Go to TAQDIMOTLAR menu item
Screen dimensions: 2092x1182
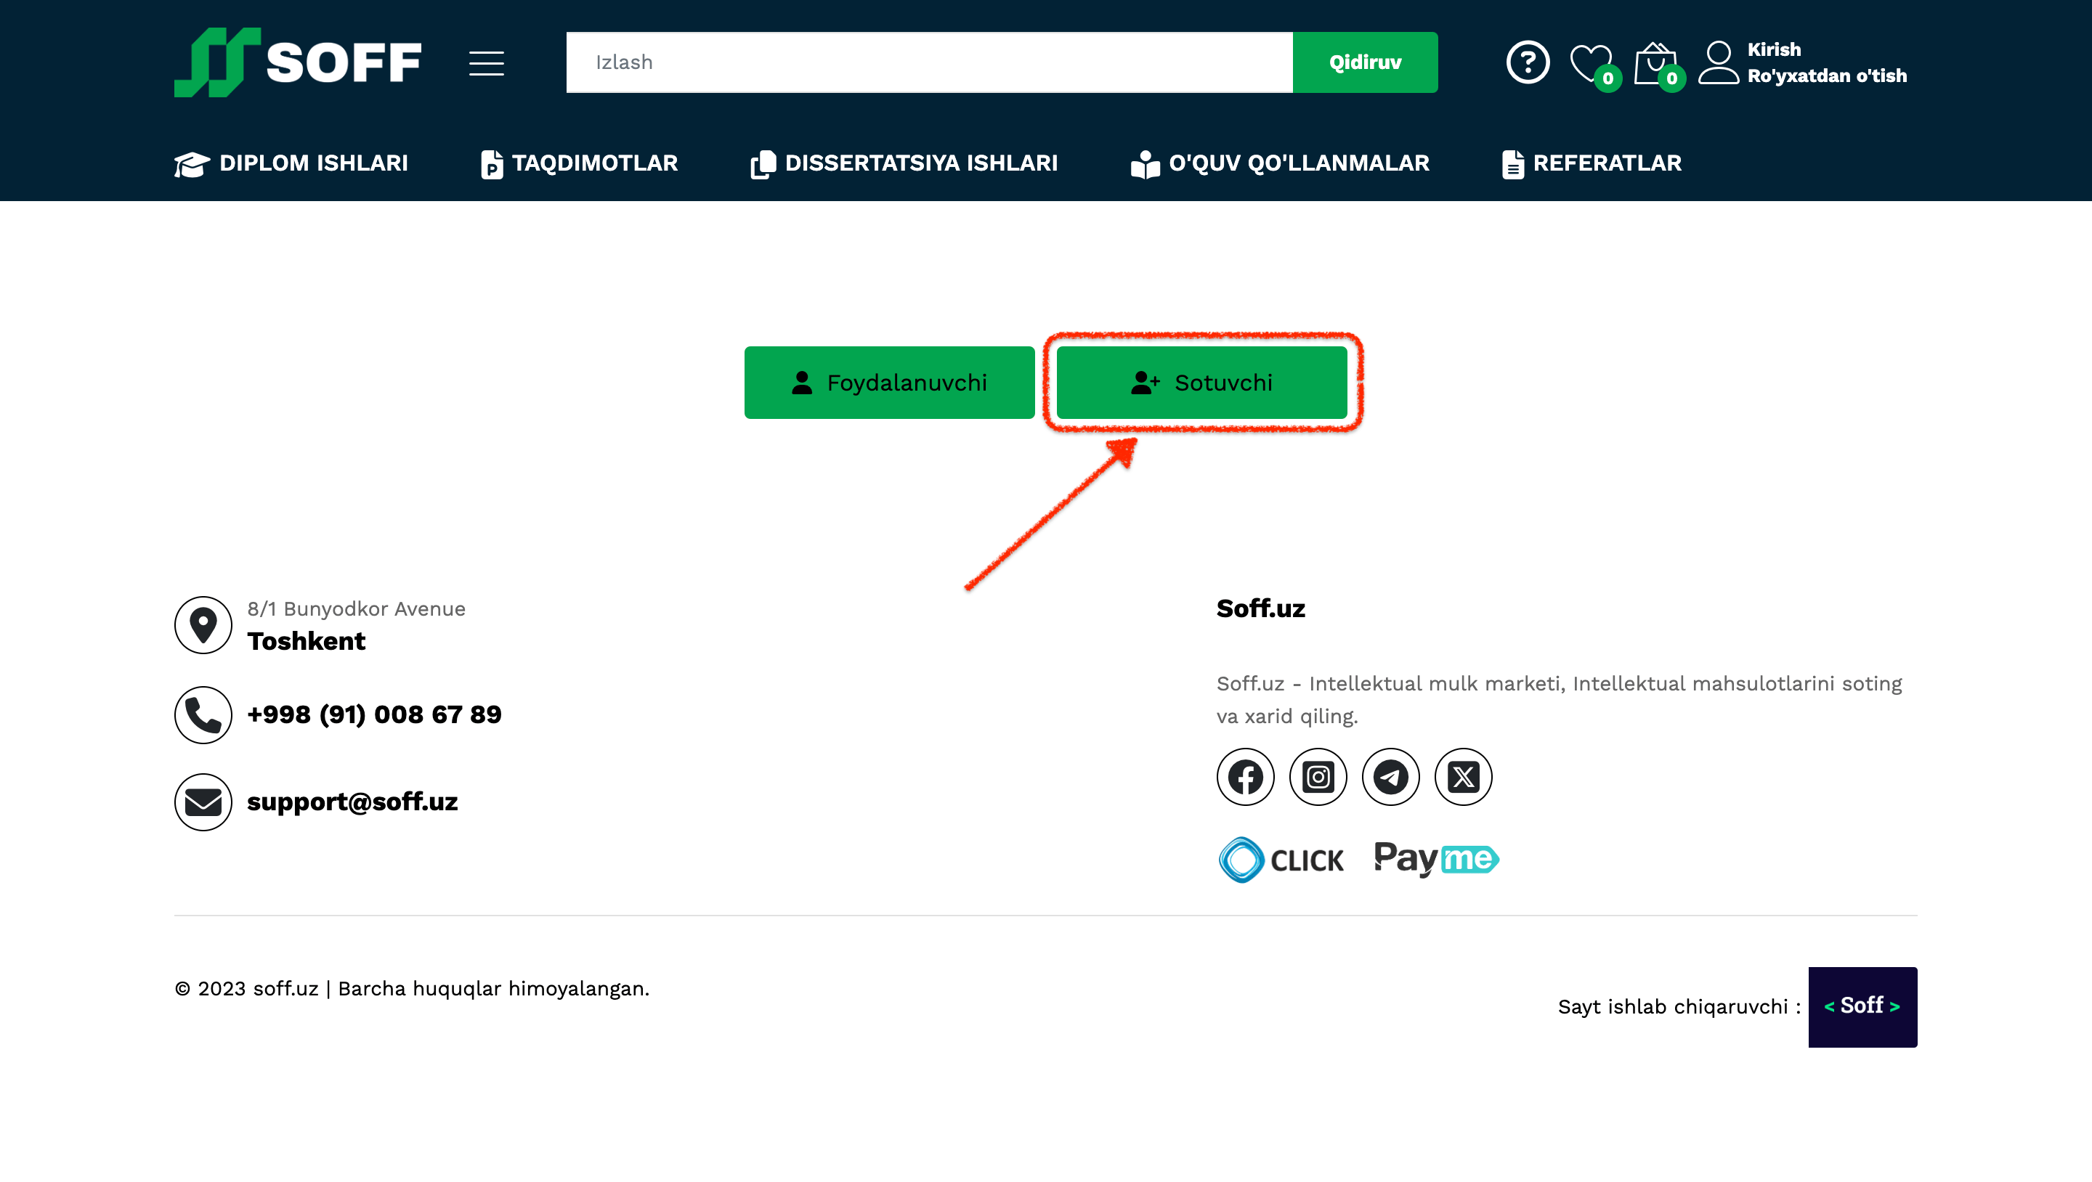point(579,163)
